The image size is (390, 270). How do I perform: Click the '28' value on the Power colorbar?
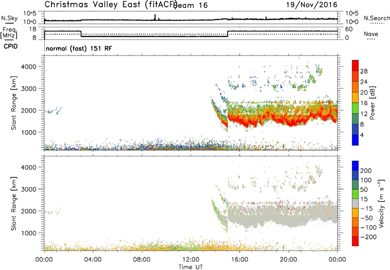[364, 71]
